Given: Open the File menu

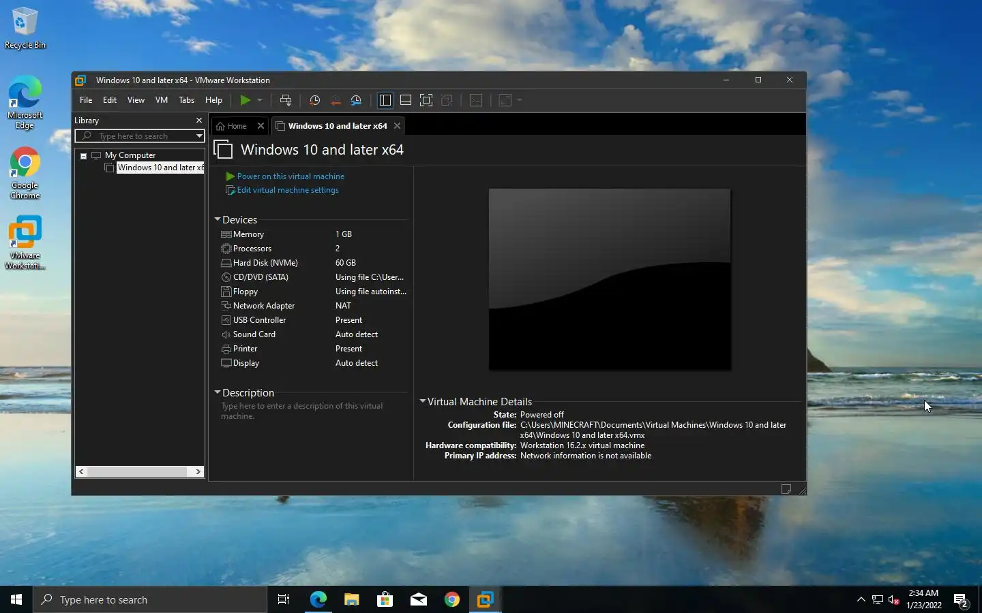Looking at the screenshot, I should point(86,100).
